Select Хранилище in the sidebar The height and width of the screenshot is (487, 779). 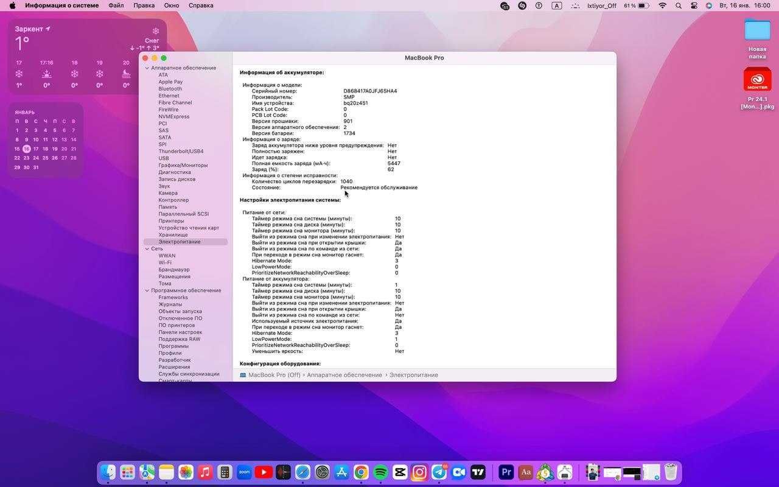coord(173,235)
